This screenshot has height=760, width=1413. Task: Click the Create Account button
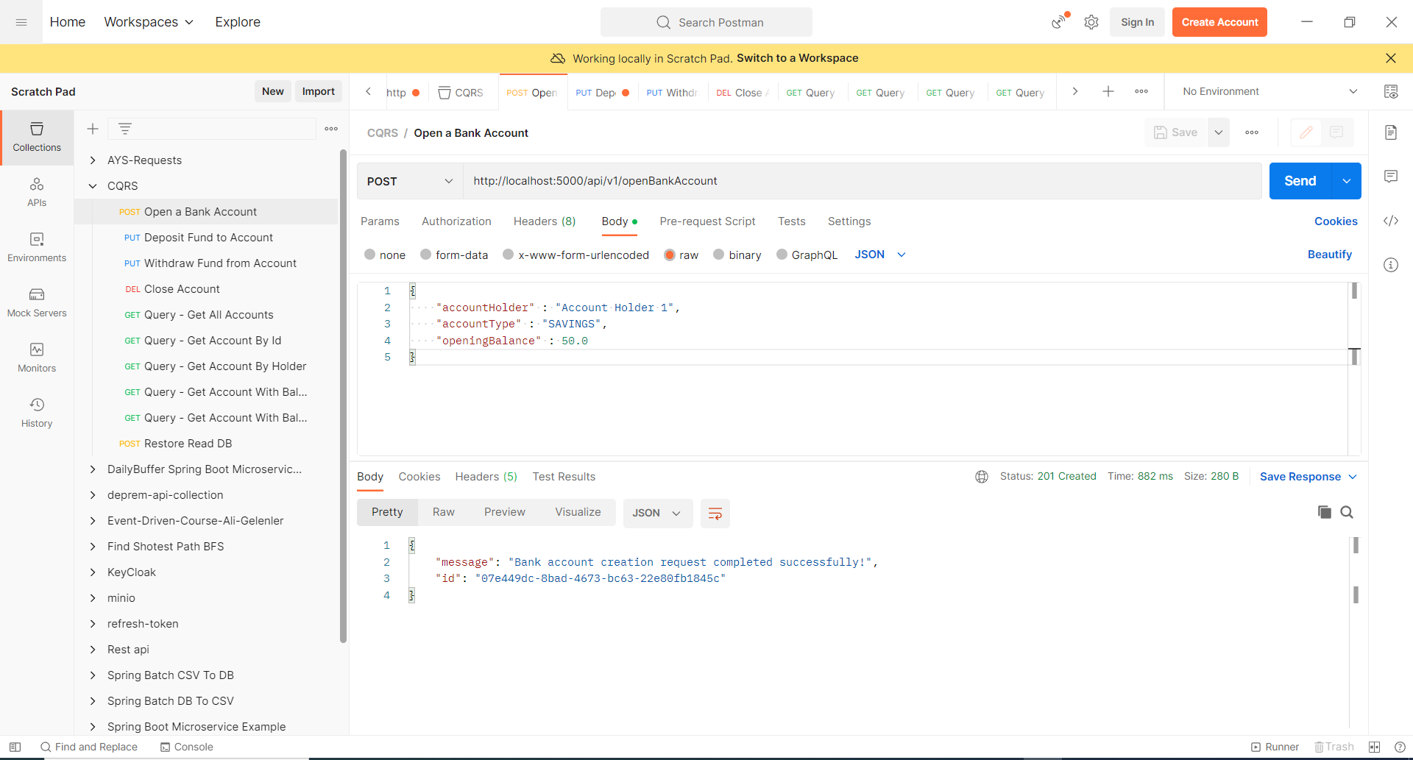[x=1219, y=22]
